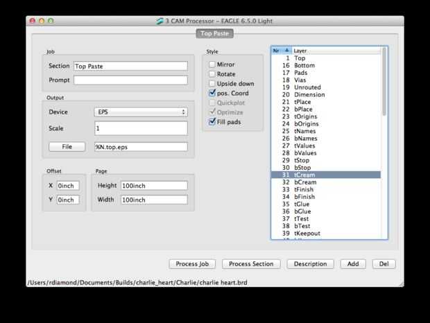Focus the Section field with Top Paste
The width and height of the screenshot is (430, 323).
pos(130,66)
